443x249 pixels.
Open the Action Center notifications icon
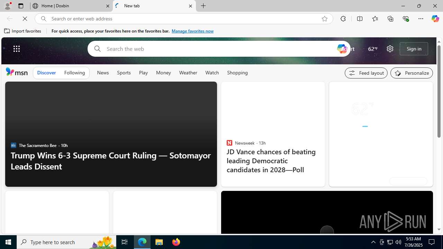pyautogui.click(x=432, y=242)
